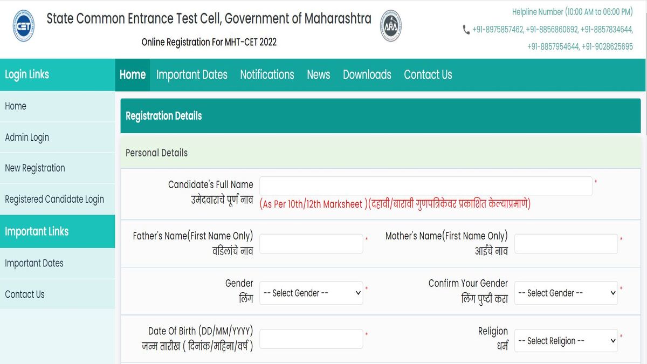The image size is (647, 364).
Task: Open the Gender dropdown
Action: [311, 293]
